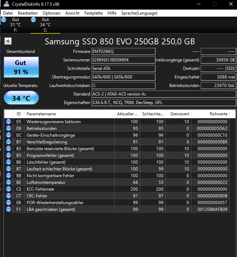Click the total writes value 36956 GB
Viewport: 237px width, 257px height.
tap(218, 60)
